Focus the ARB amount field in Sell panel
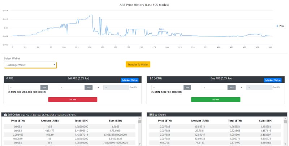 point(24,87)
